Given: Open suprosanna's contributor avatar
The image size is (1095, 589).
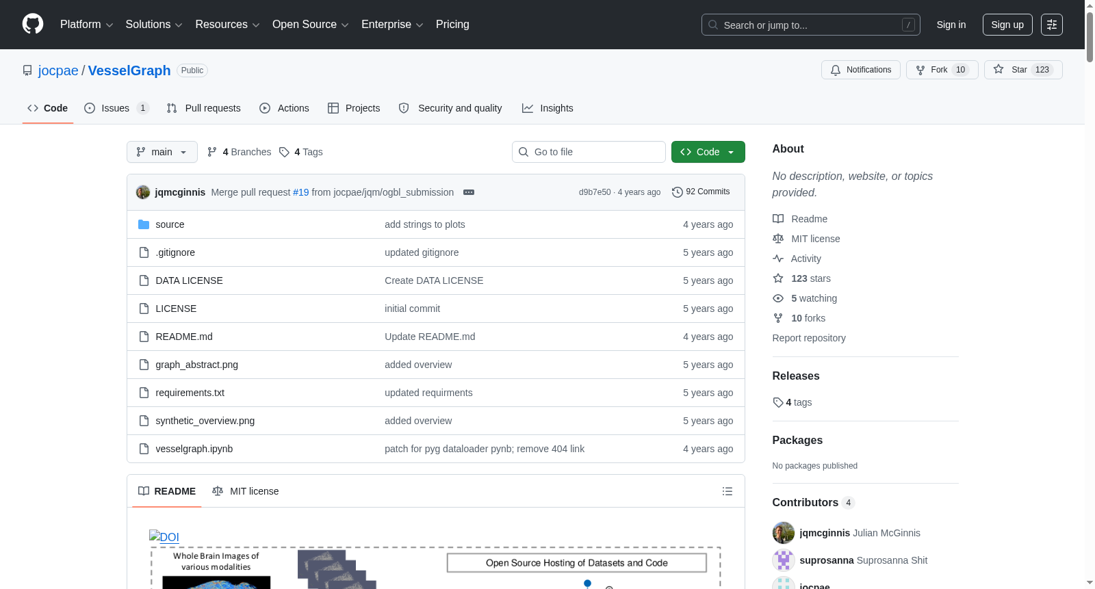Looking at the screenshot, I should tap(784, 560).
